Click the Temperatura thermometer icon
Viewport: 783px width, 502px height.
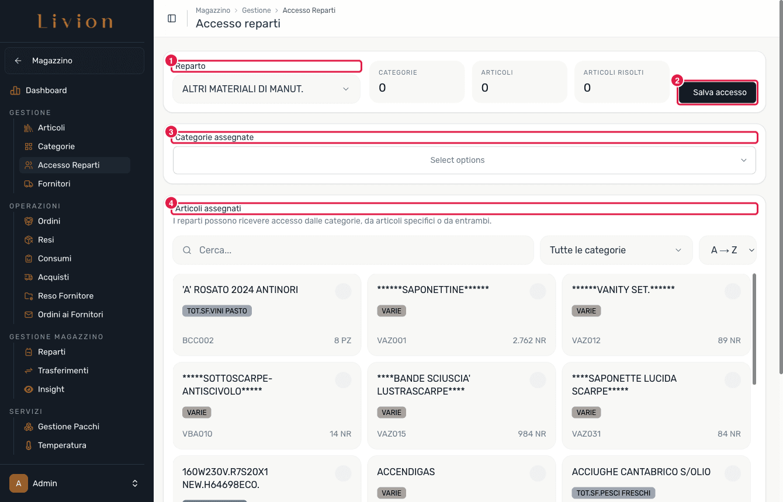point(28,445)
